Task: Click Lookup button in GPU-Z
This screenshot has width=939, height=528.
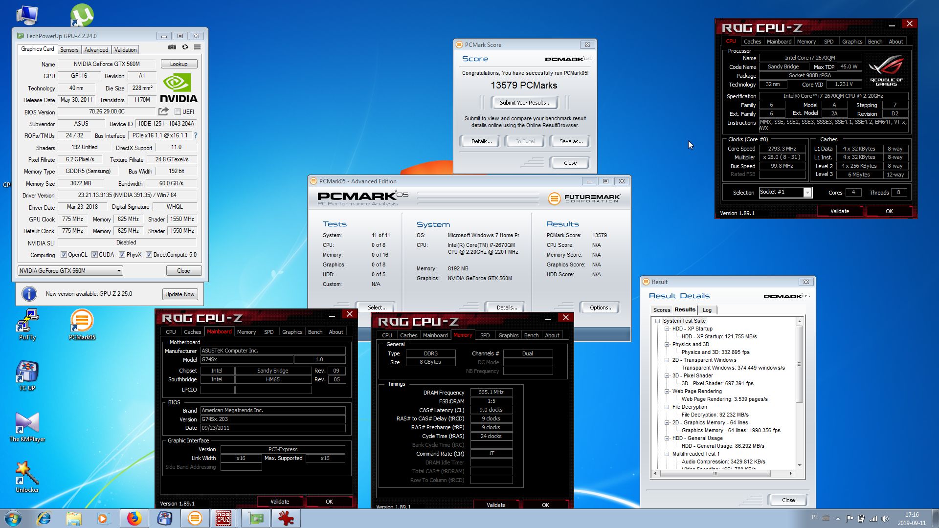Action: click(x=179, y=64)
